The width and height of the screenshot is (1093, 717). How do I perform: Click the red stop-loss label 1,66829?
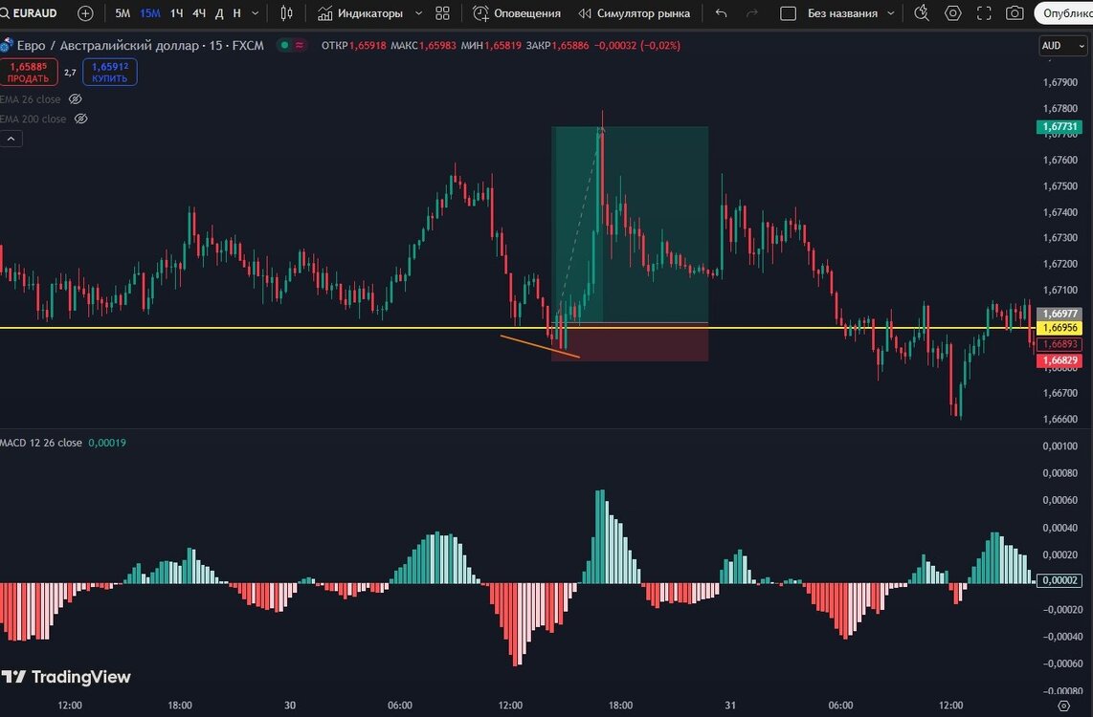tap(1060, 360)
